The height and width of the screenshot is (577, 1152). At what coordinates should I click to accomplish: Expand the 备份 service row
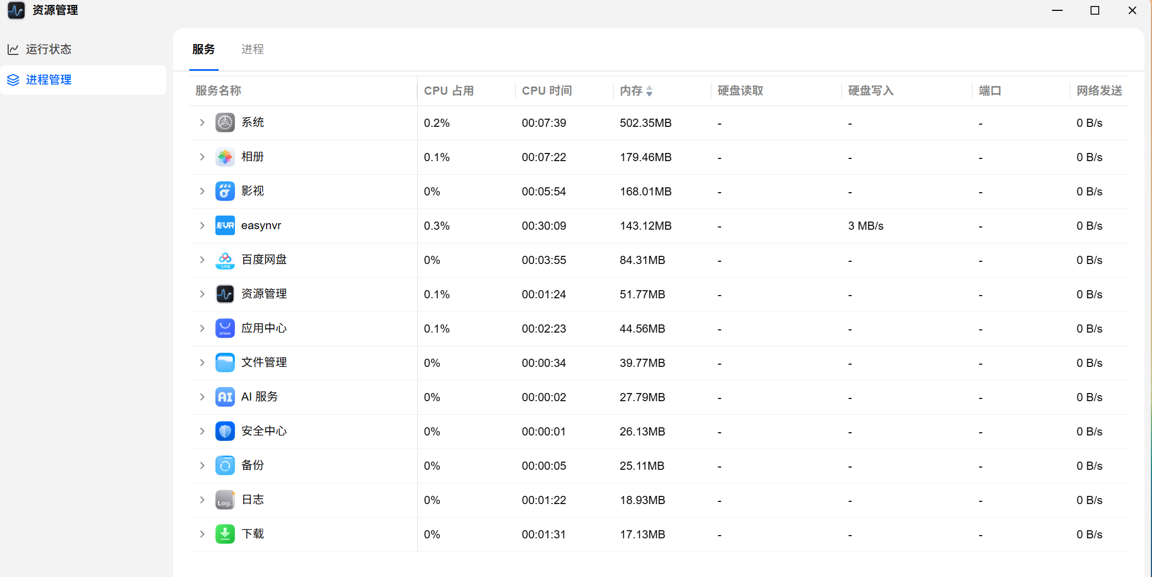[x=202, y=465]
